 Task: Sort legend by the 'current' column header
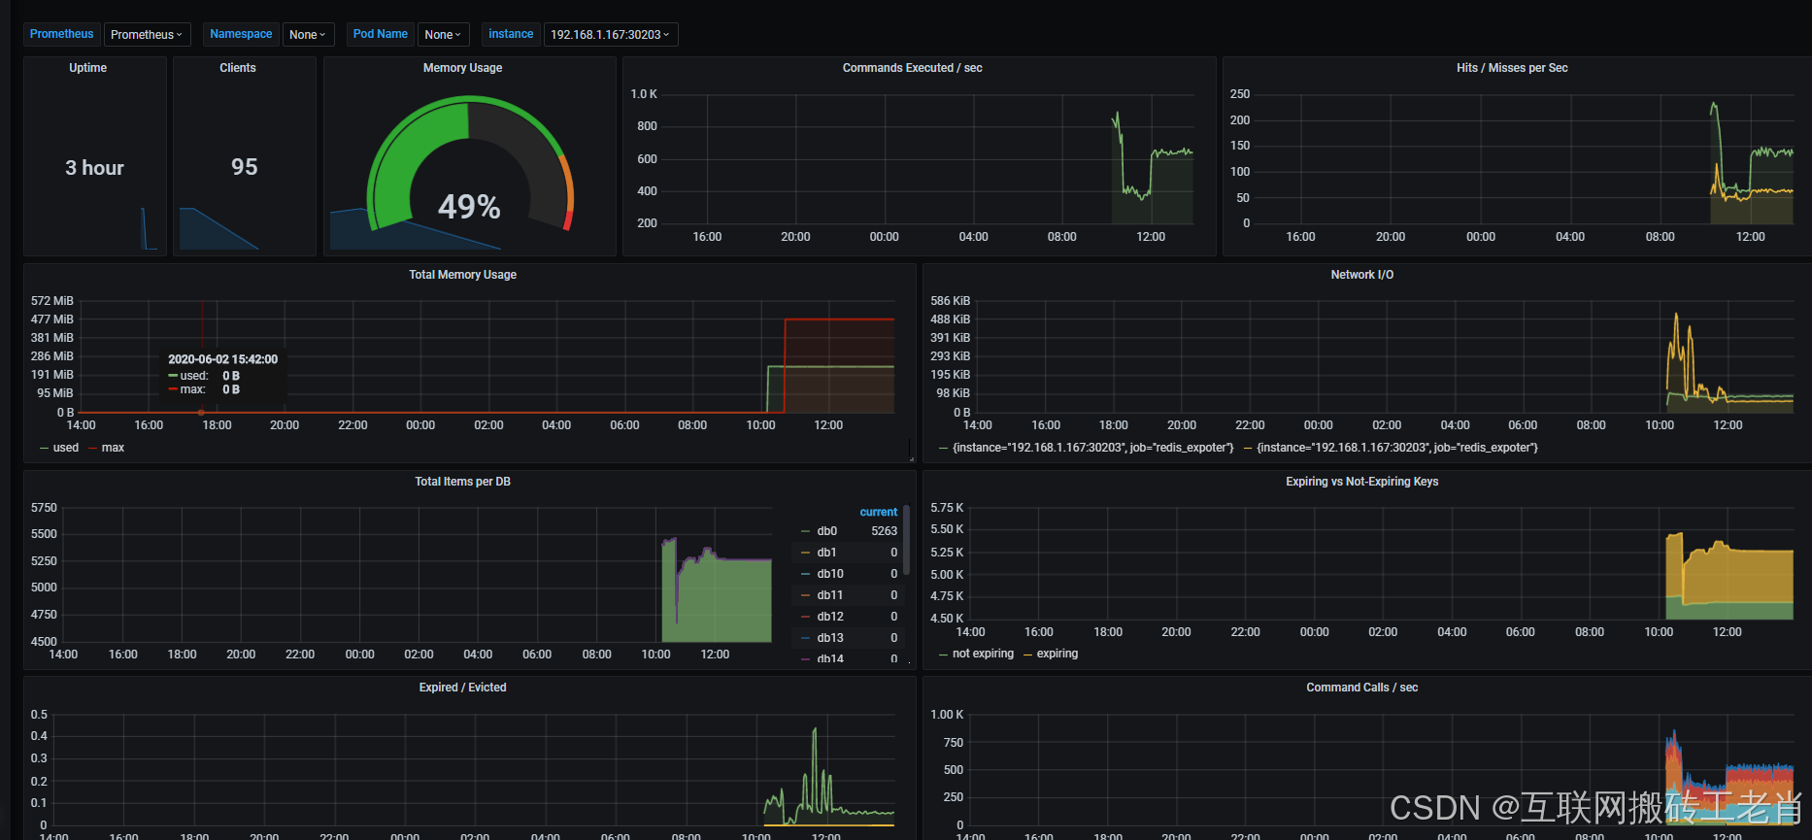pyautogui.click(x=879, y=512)
